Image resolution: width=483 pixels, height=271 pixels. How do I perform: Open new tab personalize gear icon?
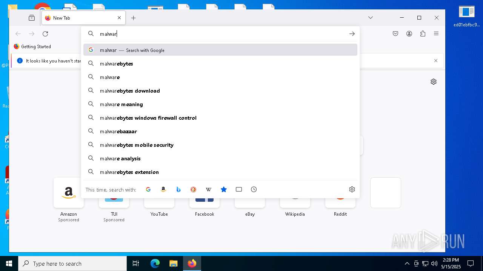434,82
